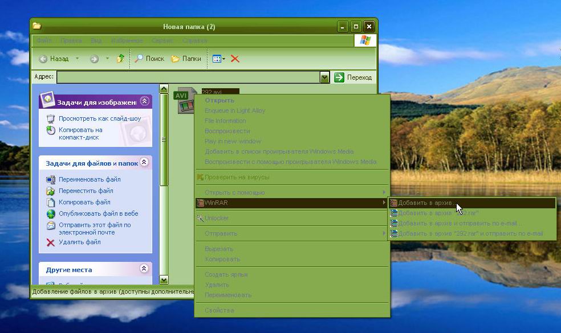The image size is (561, 333).
Task: Open the Поиск search pane
Action: click(x=149, y=59)
